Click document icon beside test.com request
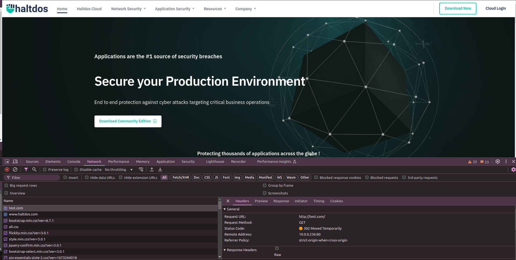516x260 pixels. tap(5, 208)
